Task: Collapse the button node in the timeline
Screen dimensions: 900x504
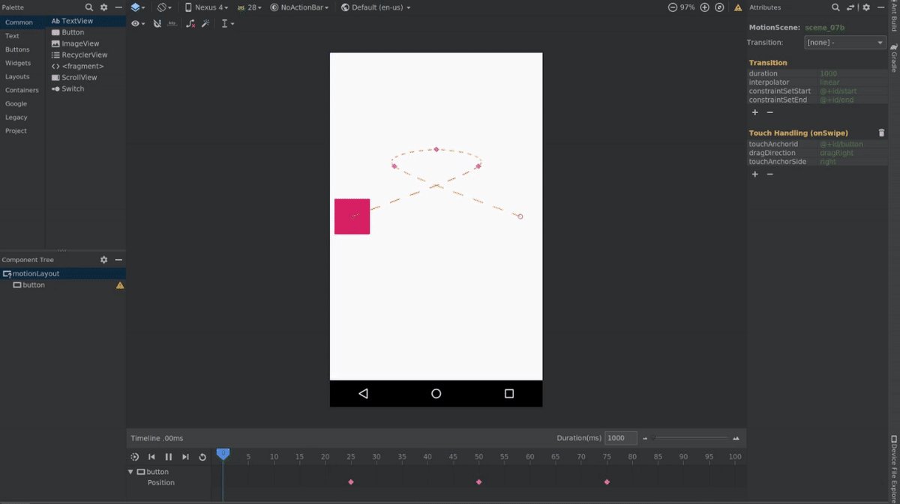Action: tap(130, 472)
